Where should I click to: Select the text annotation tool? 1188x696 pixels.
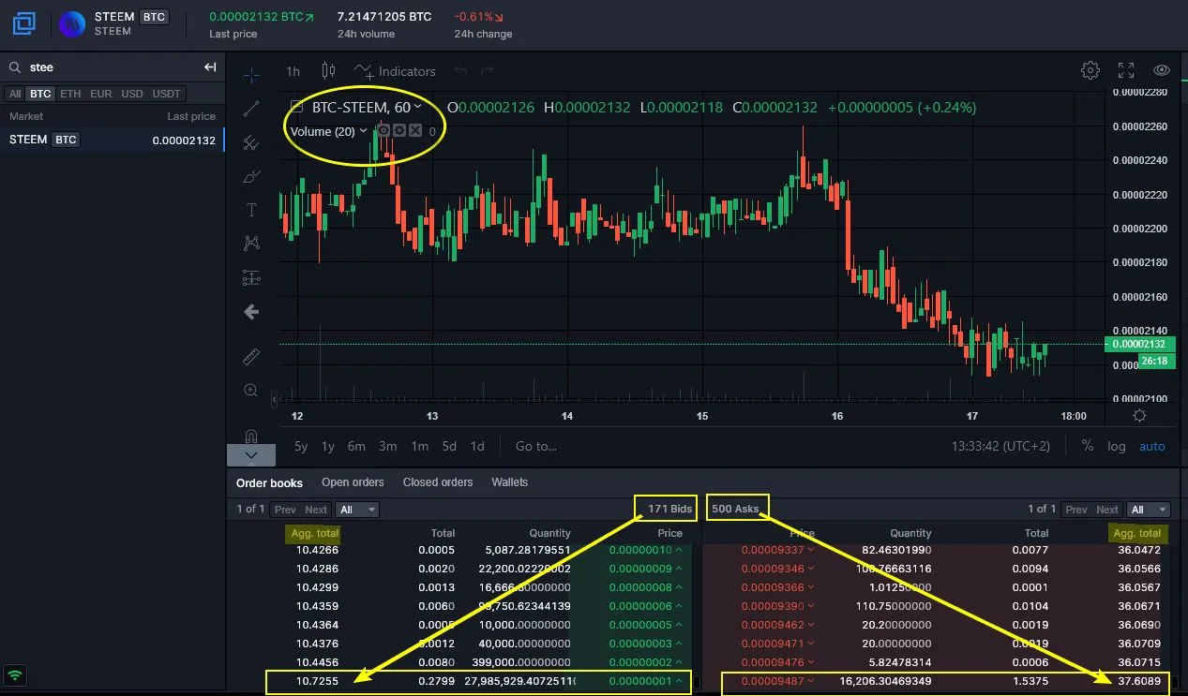coord(251,210)
